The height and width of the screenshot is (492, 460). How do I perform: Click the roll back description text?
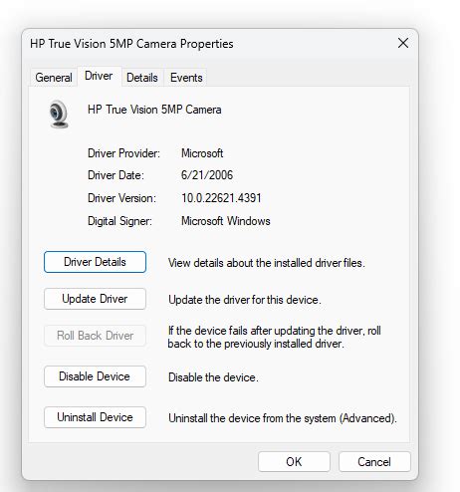point(274,337)
